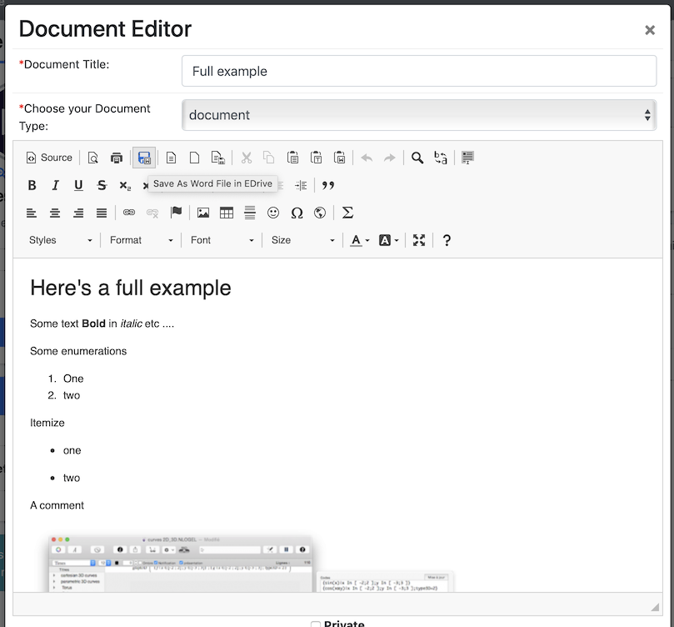The image size is (674, 627).
Task: Click heading "Here's a full example"
Action: 131,288
